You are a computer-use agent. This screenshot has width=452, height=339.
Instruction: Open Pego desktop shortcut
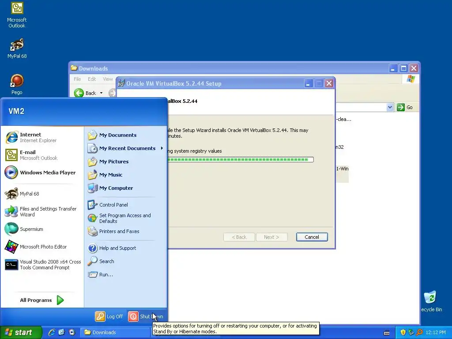tap(17, 84)
